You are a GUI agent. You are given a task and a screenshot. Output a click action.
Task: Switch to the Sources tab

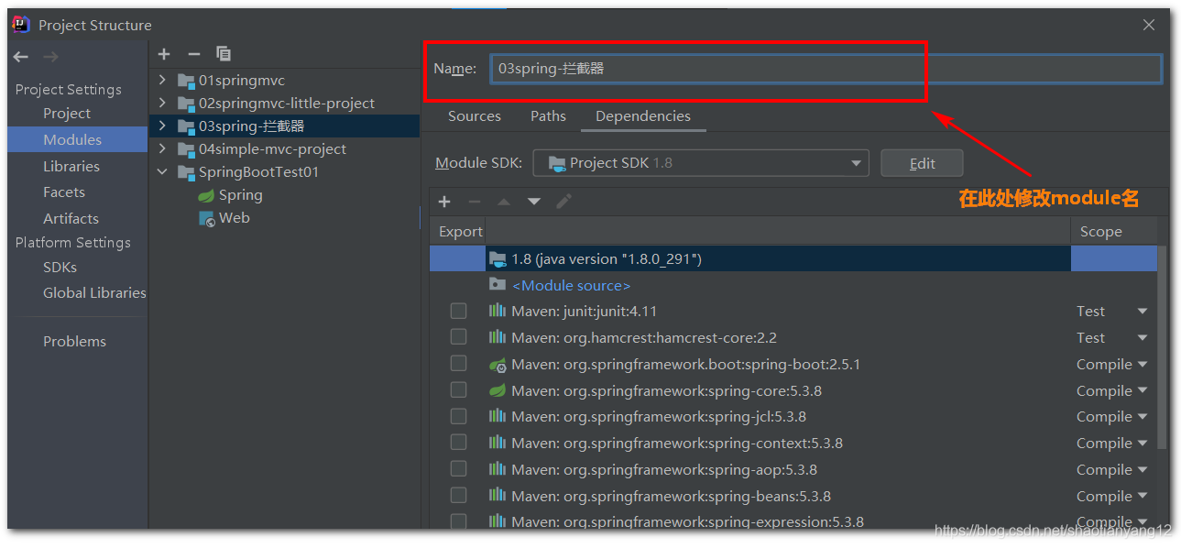pyautogui.click(x=475, y=116)
